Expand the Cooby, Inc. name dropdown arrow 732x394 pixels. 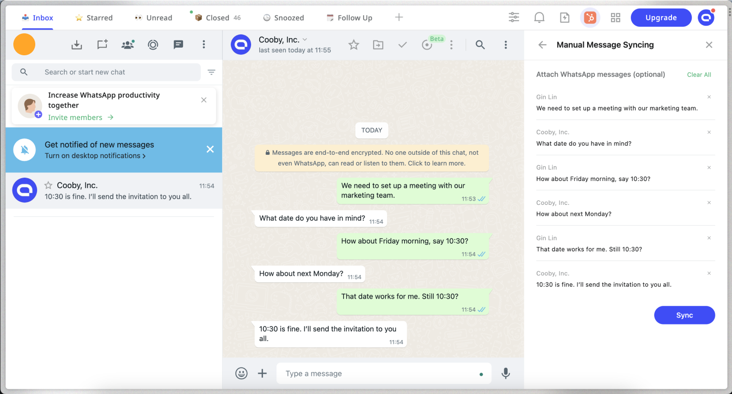305,40
